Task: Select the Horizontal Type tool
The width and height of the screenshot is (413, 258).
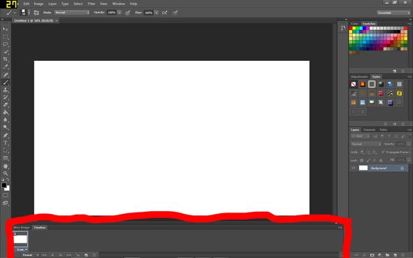Action: coord(6,143)
